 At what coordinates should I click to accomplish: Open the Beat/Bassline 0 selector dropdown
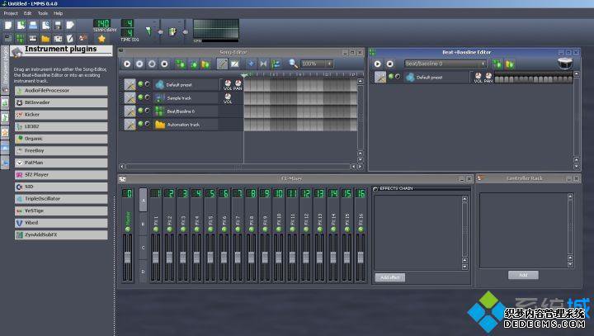[x=445, y=64]
